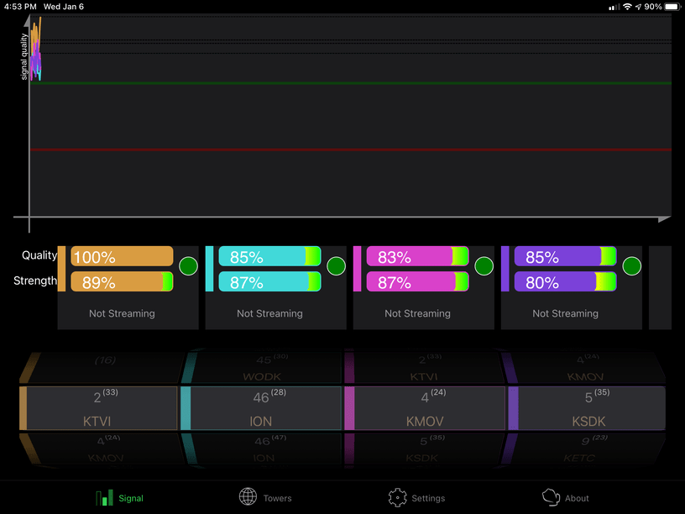685x514 pixels.
Task: Tap the green status dot for purple tuner
Action: 632,265
